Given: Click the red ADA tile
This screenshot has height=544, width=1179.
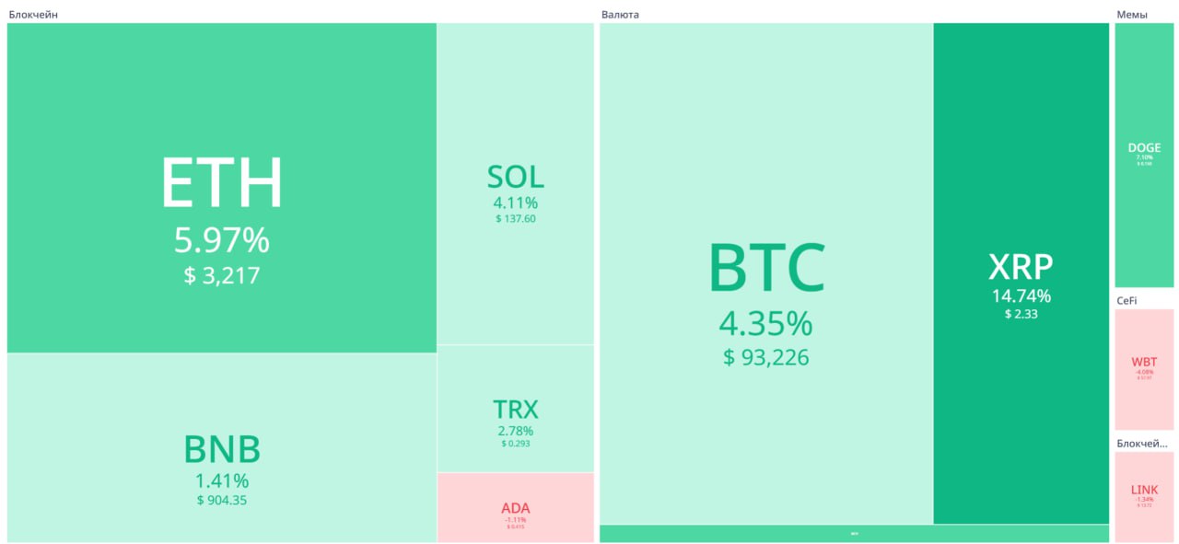Looking at the screenshot, I should [515, 507].
